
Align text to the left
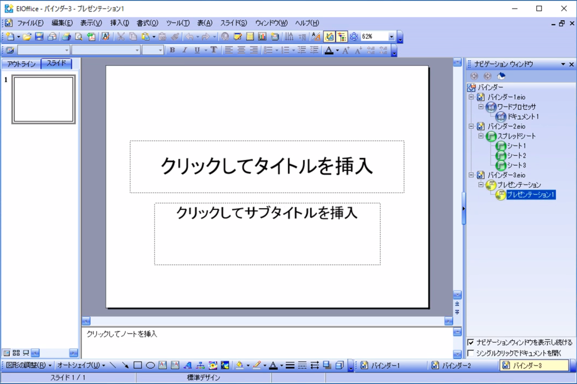coord(229,50)
